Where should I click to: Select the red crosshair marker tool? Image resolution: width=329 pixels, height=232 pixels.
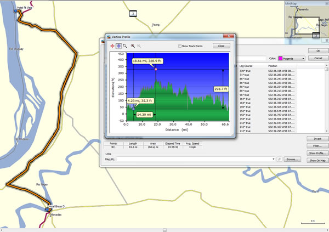coord(112,46)
